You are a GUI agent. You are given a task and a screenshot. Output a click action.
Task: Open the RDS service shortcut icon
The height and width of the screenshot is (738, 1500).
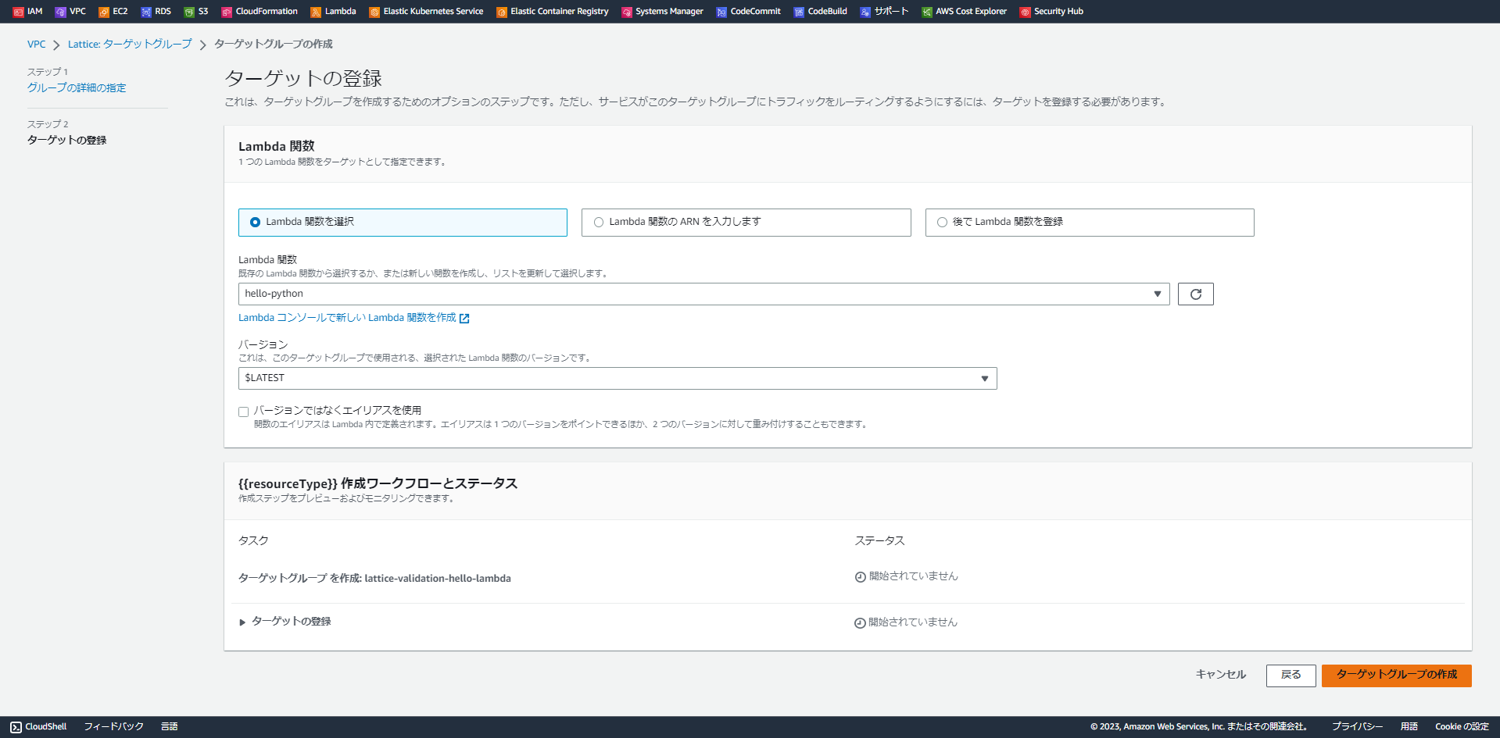pos(146,12)
